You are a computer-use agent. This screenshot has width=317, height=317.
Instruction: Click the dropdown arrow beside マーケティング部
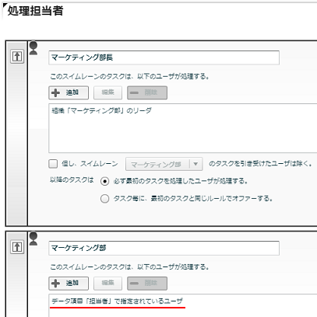pyautogui.click(x=195, y=164)
